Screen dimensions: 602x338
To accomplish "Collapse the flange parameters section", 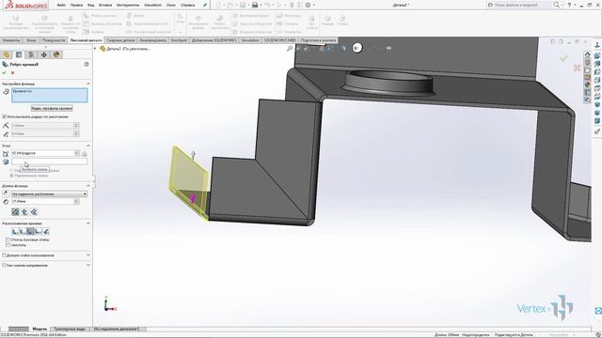I will [87, 84].
